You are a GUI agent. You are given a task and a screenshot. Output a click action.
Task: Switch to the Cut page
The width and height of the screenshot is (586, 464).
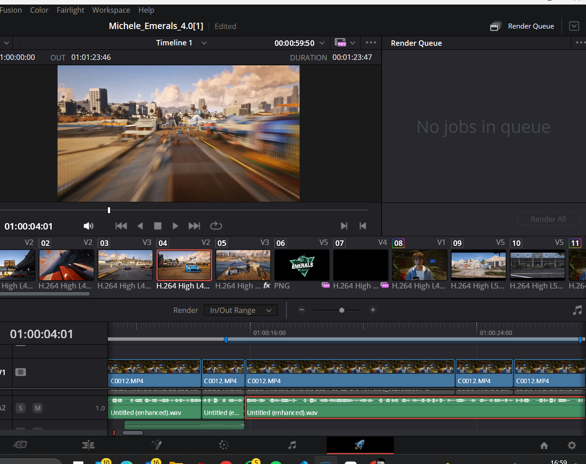[x=20, y=445]
